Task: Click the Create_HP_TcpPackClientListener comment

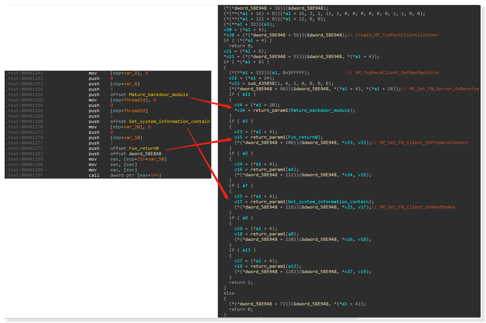Action: [x=396, y=35]
